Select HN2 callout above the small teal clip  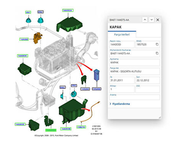pyautogui.click(x=62, y=87)
